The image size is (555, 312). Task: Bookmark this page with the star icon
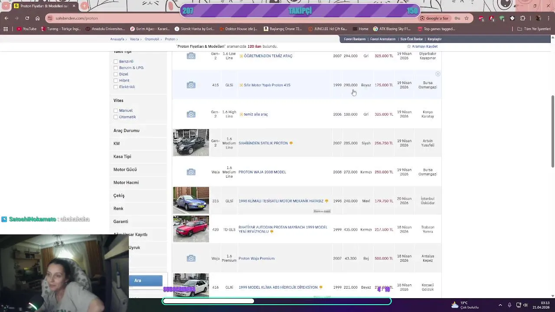[x=467, y=18]
